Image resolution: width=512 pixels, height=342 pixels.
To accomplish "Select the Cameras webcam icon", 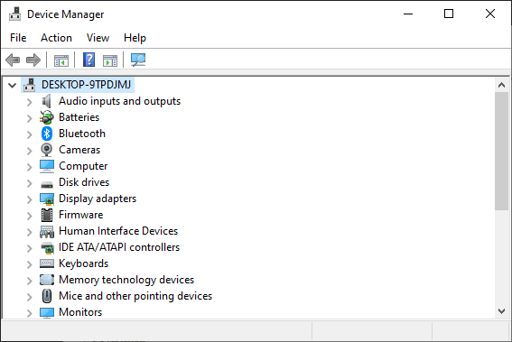I will coord(47,150).
